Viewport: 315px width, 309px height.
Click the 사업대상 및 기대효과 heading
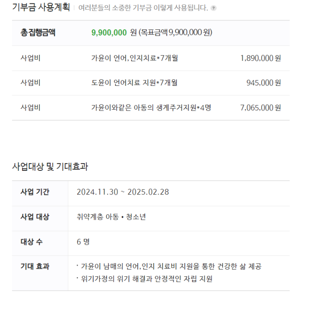50,167
